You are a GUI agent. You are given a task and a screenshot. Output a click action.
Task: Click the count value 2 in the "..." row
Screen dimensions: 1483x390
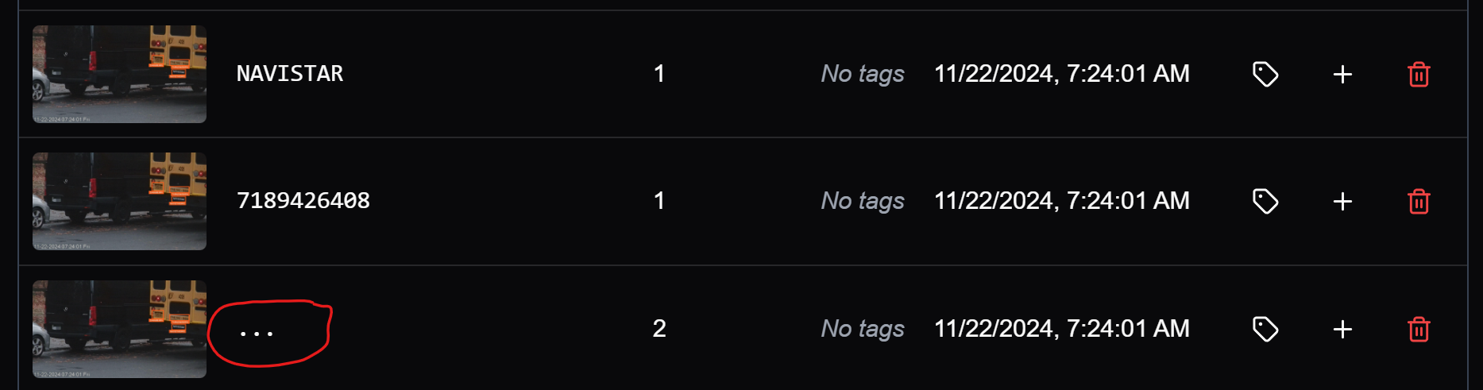659,329
